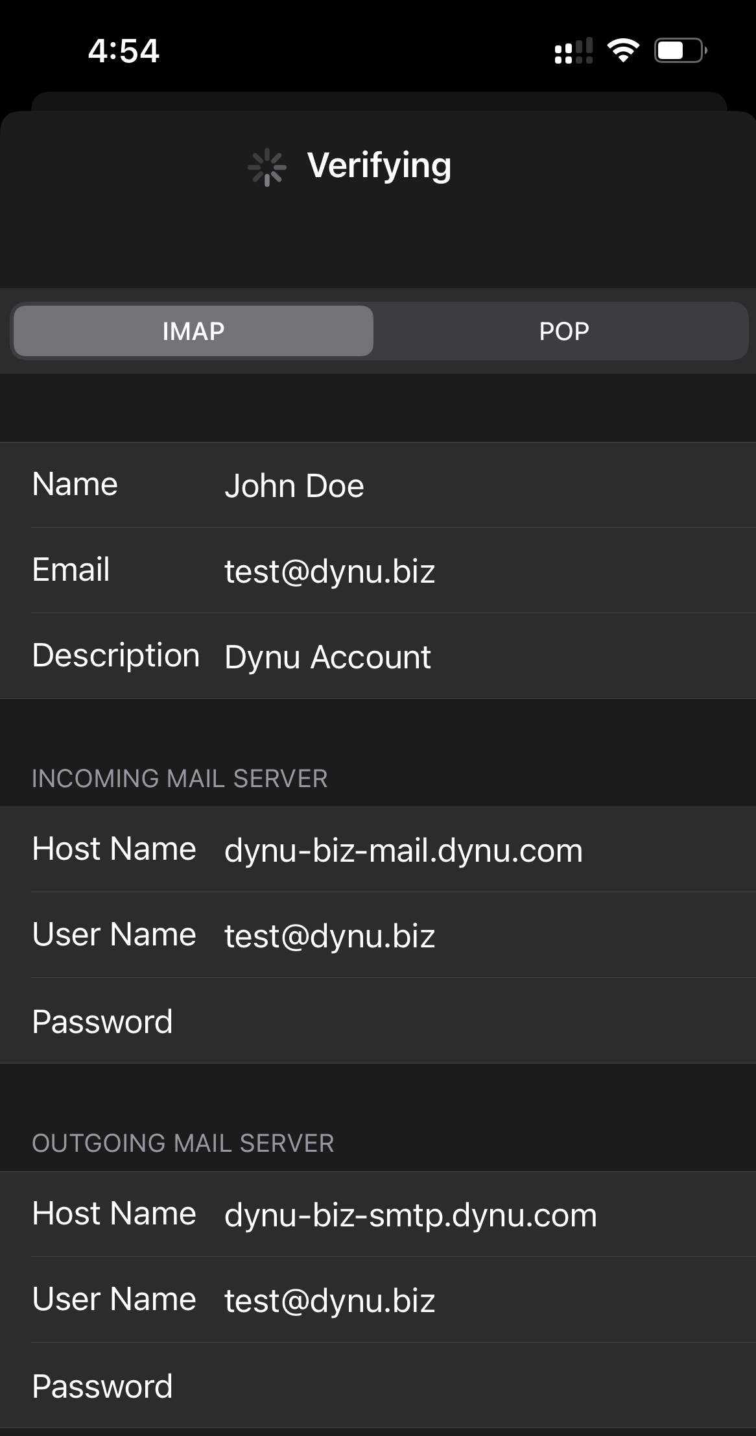Edit the Email field test@dynu.biz

pos(378,570)
